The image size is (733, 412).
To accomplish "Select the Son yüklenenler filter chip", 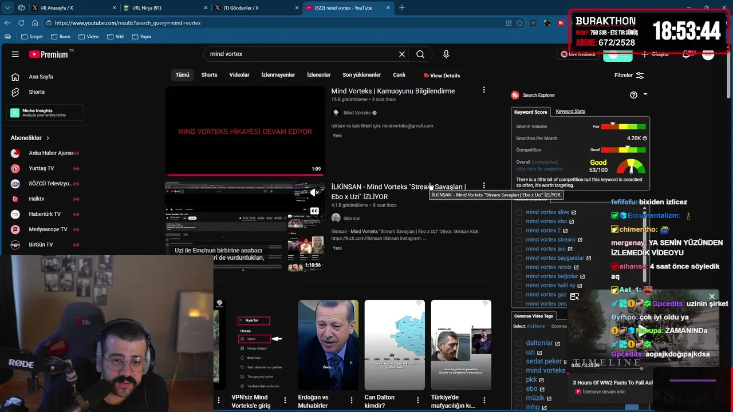I will pyautogui.click(x=361, y=75).
